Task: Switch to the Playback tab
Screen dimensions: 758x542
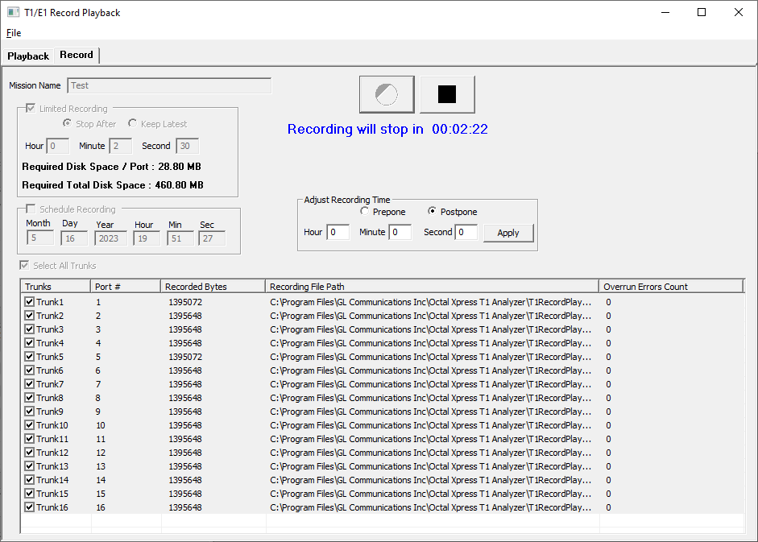Action: (28, 56)
